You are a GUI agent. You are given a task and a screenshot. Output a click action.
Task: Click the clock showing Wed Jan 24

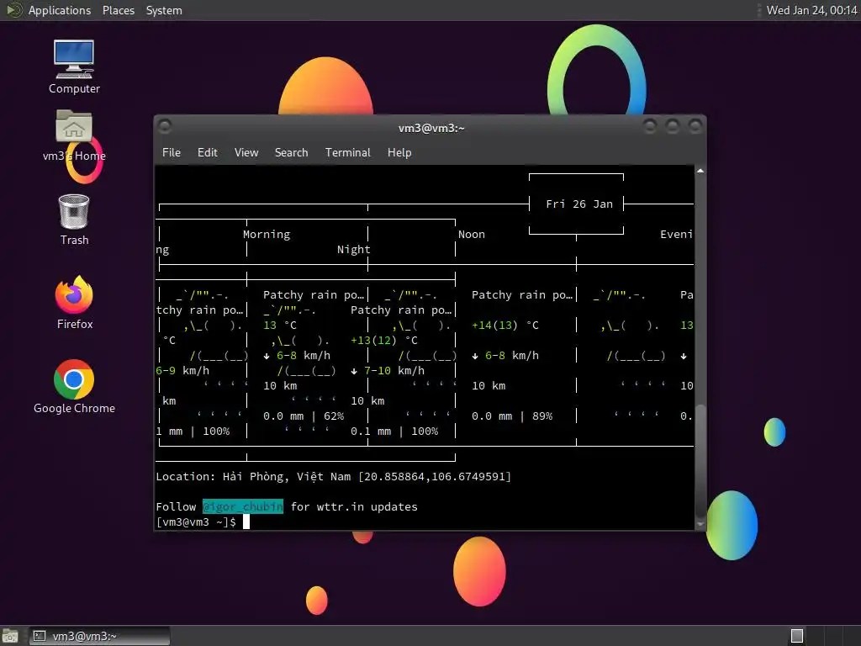(811, 10)
